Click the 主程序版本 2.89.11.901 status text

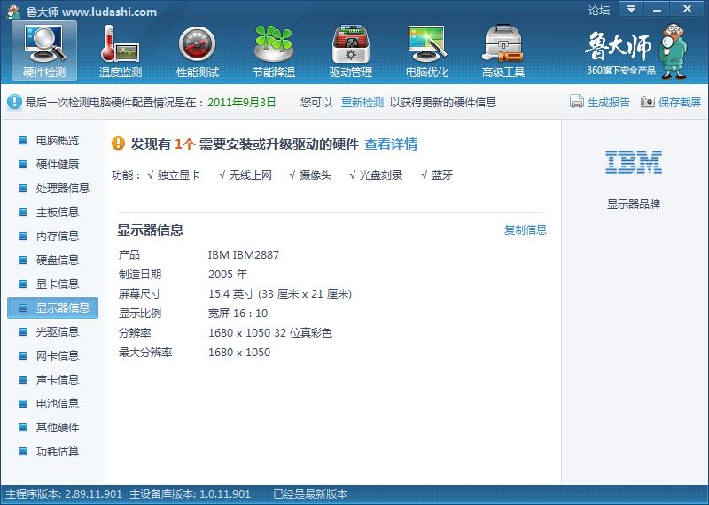click(64, 494)
